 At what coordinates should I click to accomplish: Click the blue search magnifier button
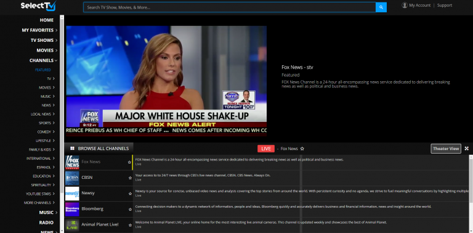[381, 7]
